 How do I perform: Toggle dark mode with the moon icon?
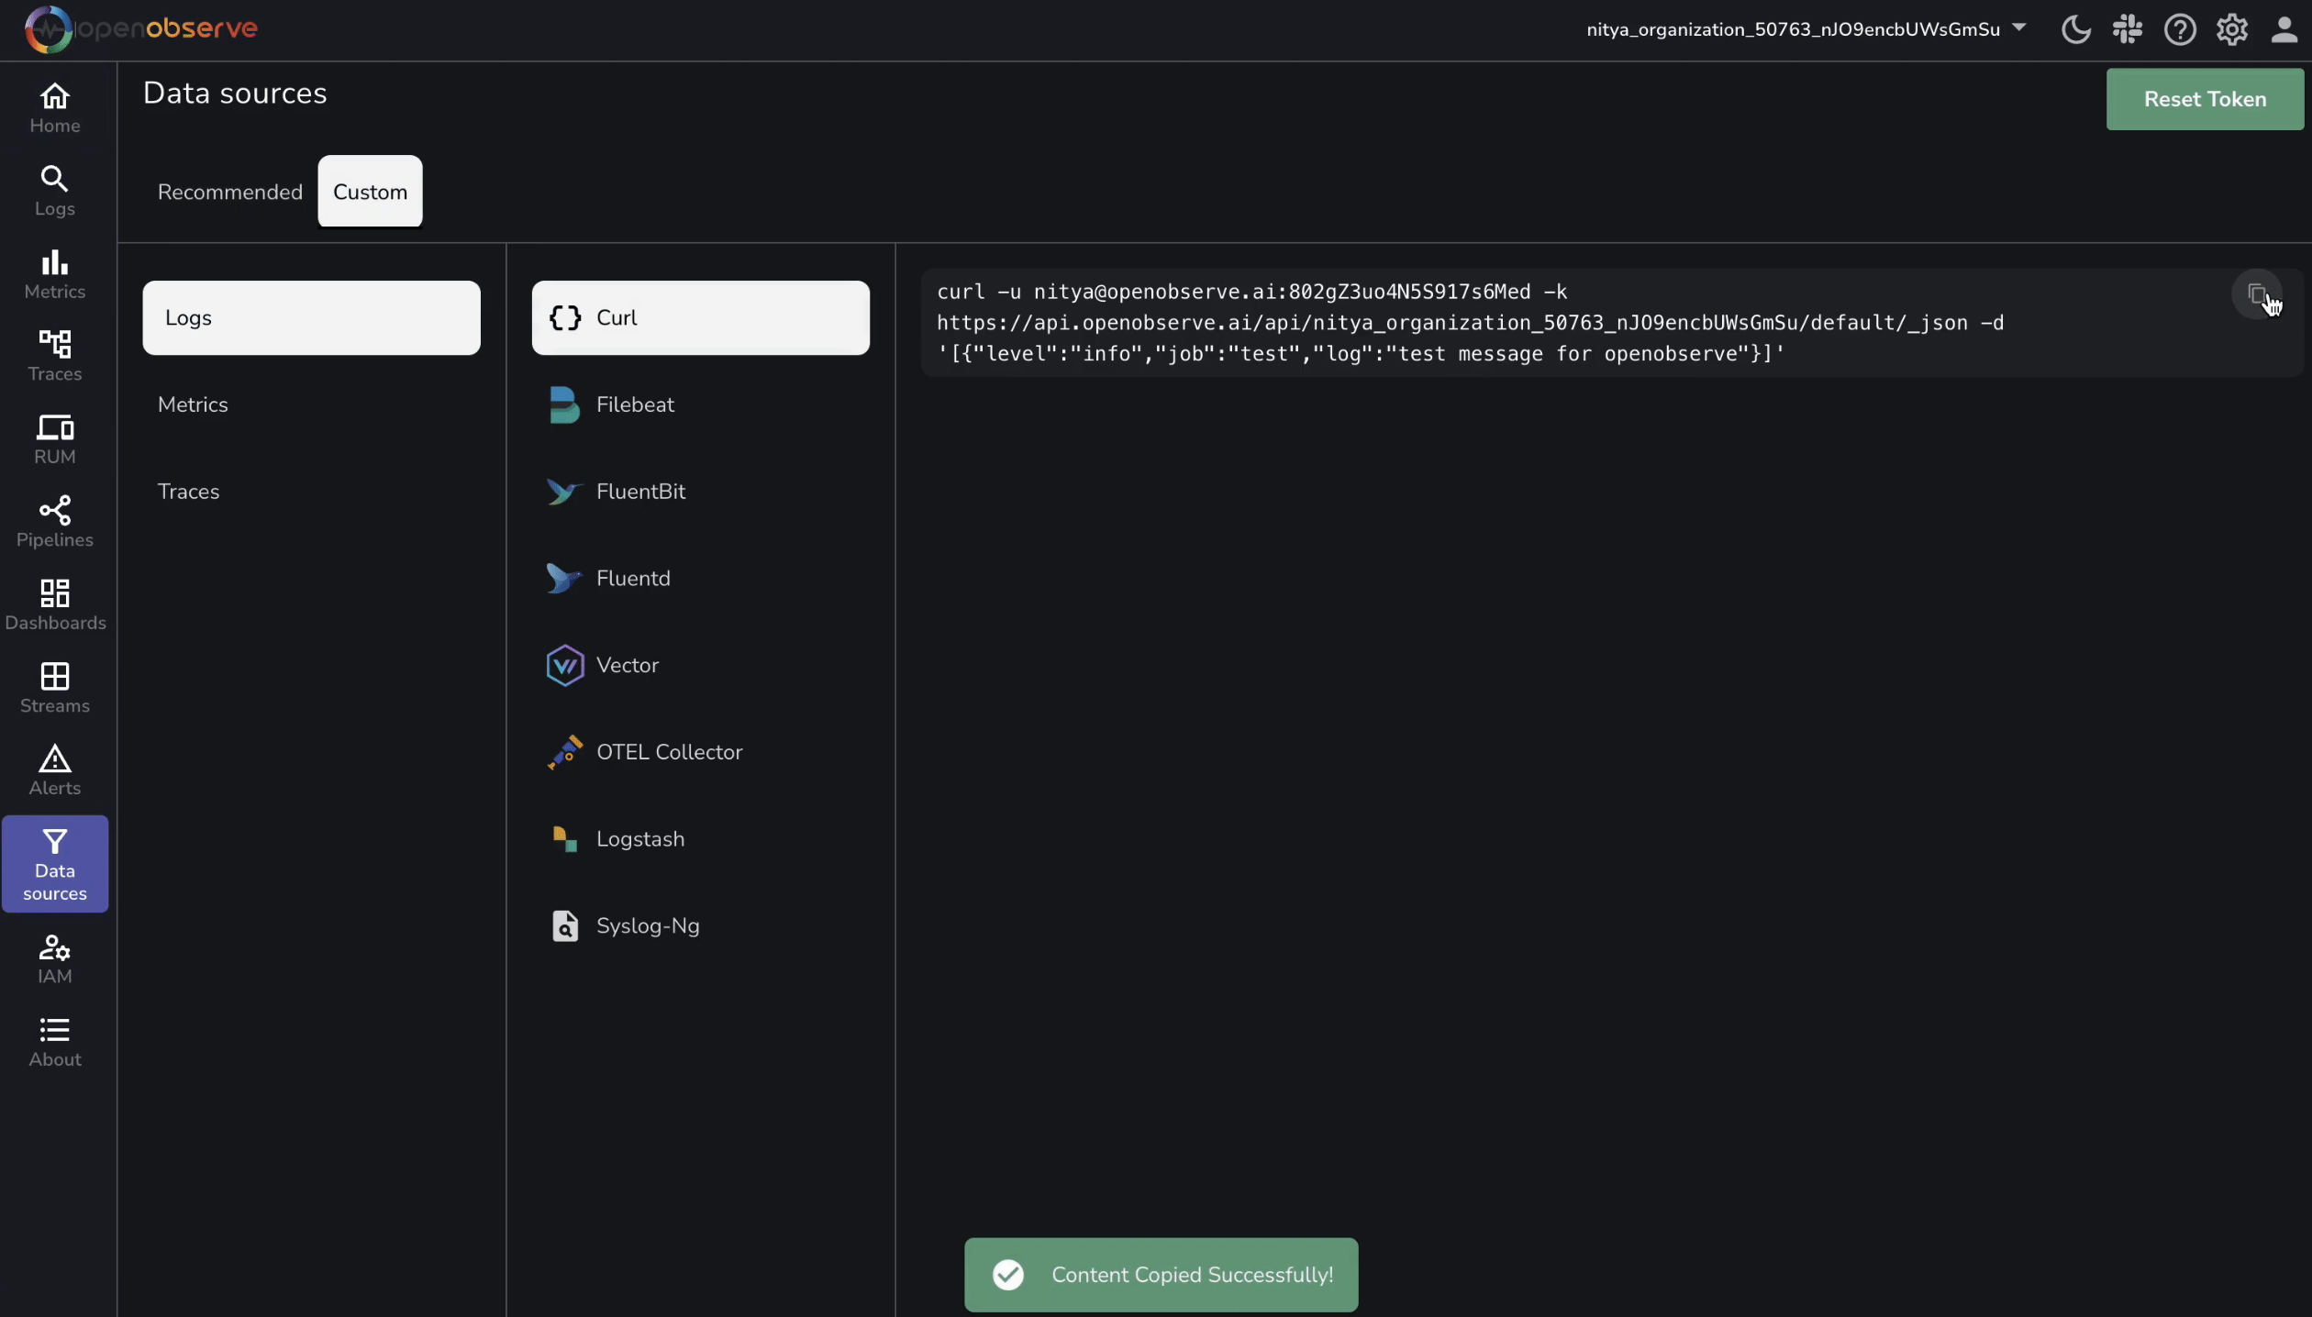(x=2074, y=28)
